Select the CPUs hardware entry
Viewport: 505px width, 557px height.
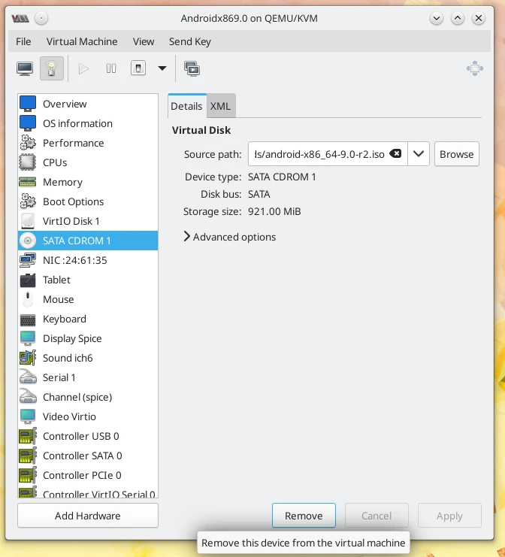pos(55,162)
